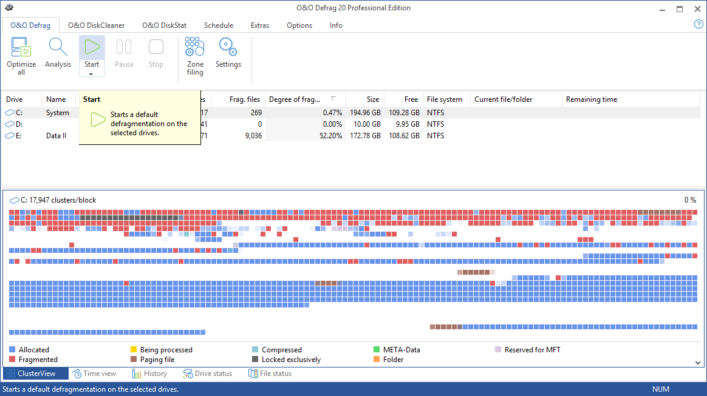The height and width of the screenshot is (396, 707).
Task: Click the Stop defragmentation icon
Action: [x=156, y=47]
